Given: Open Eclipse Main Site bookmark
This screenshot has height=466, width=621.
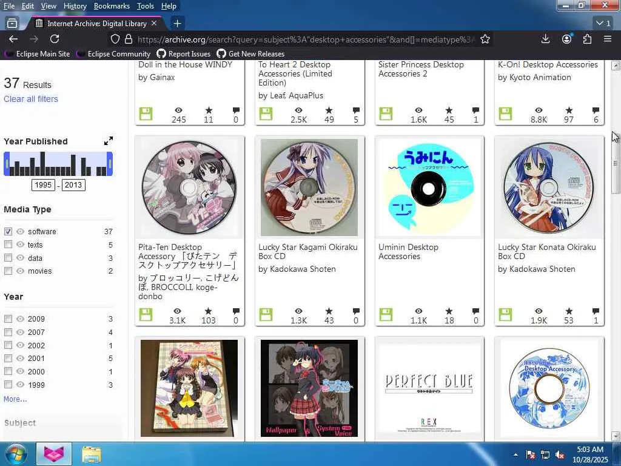Looking at the screenshot, I should click(37, 53).
